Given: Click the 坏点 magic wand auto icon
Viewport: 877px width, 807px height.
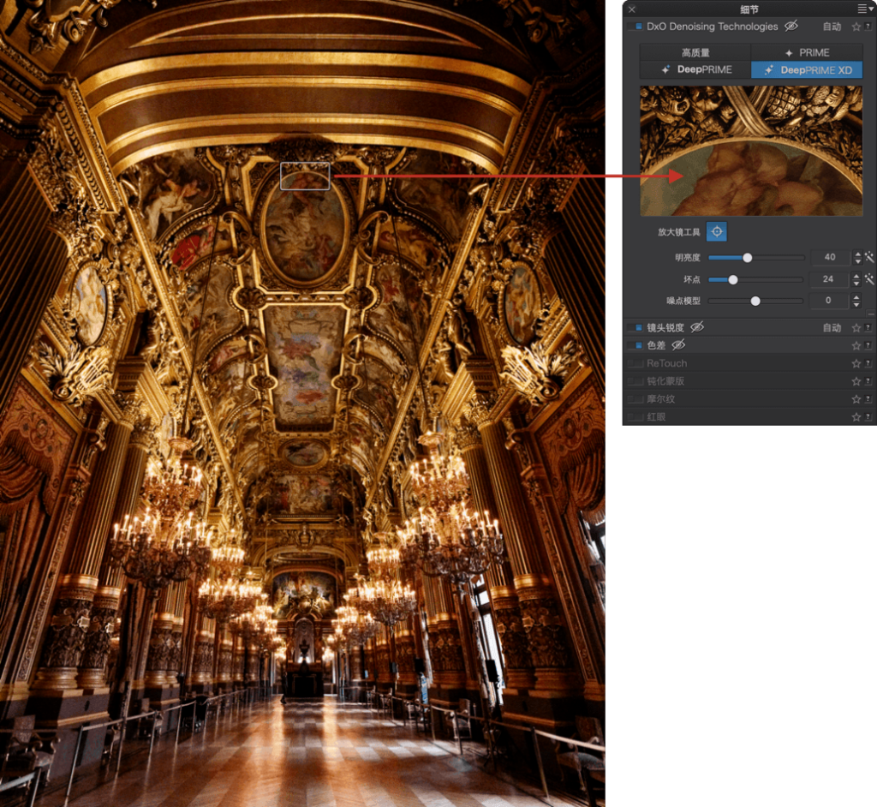Looking at the screenshot, I should [x=869, y=278].
